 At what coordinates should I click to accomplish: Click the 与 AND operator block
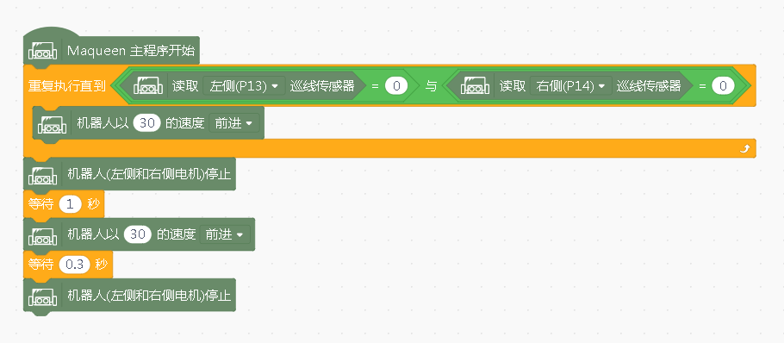click(431, 86)
